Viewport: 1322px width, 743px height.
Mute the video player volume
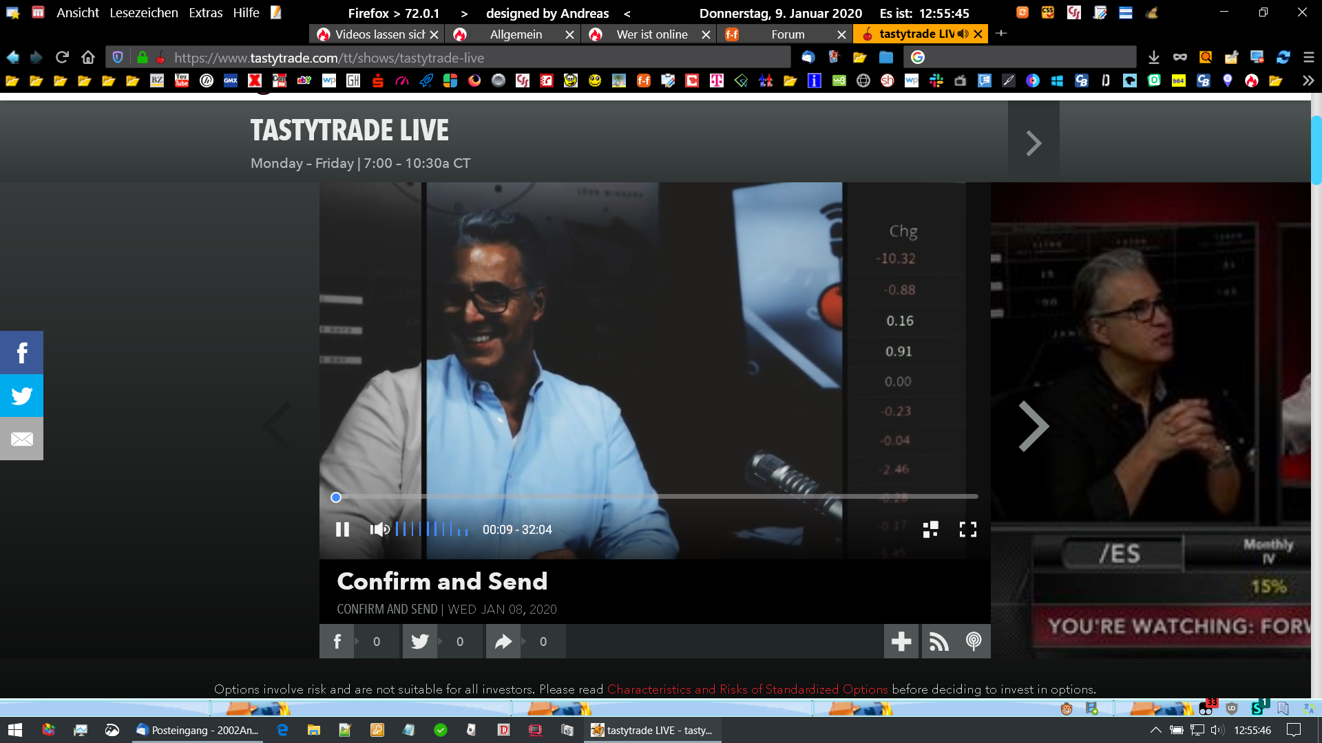point(379,529)
